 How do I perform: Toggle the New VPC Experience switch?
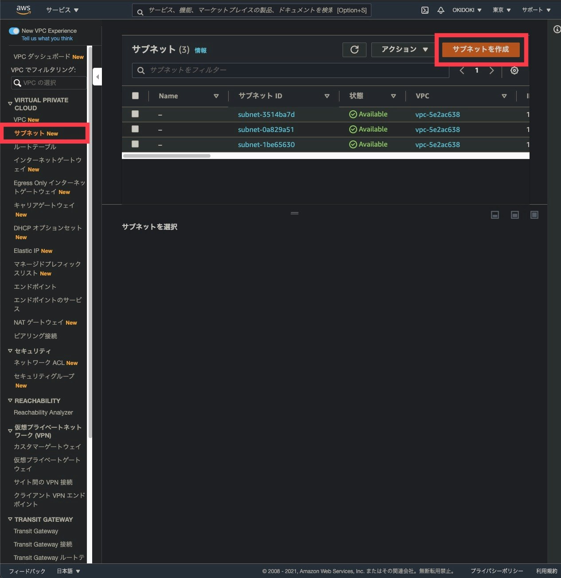click(x=14, y=31)
